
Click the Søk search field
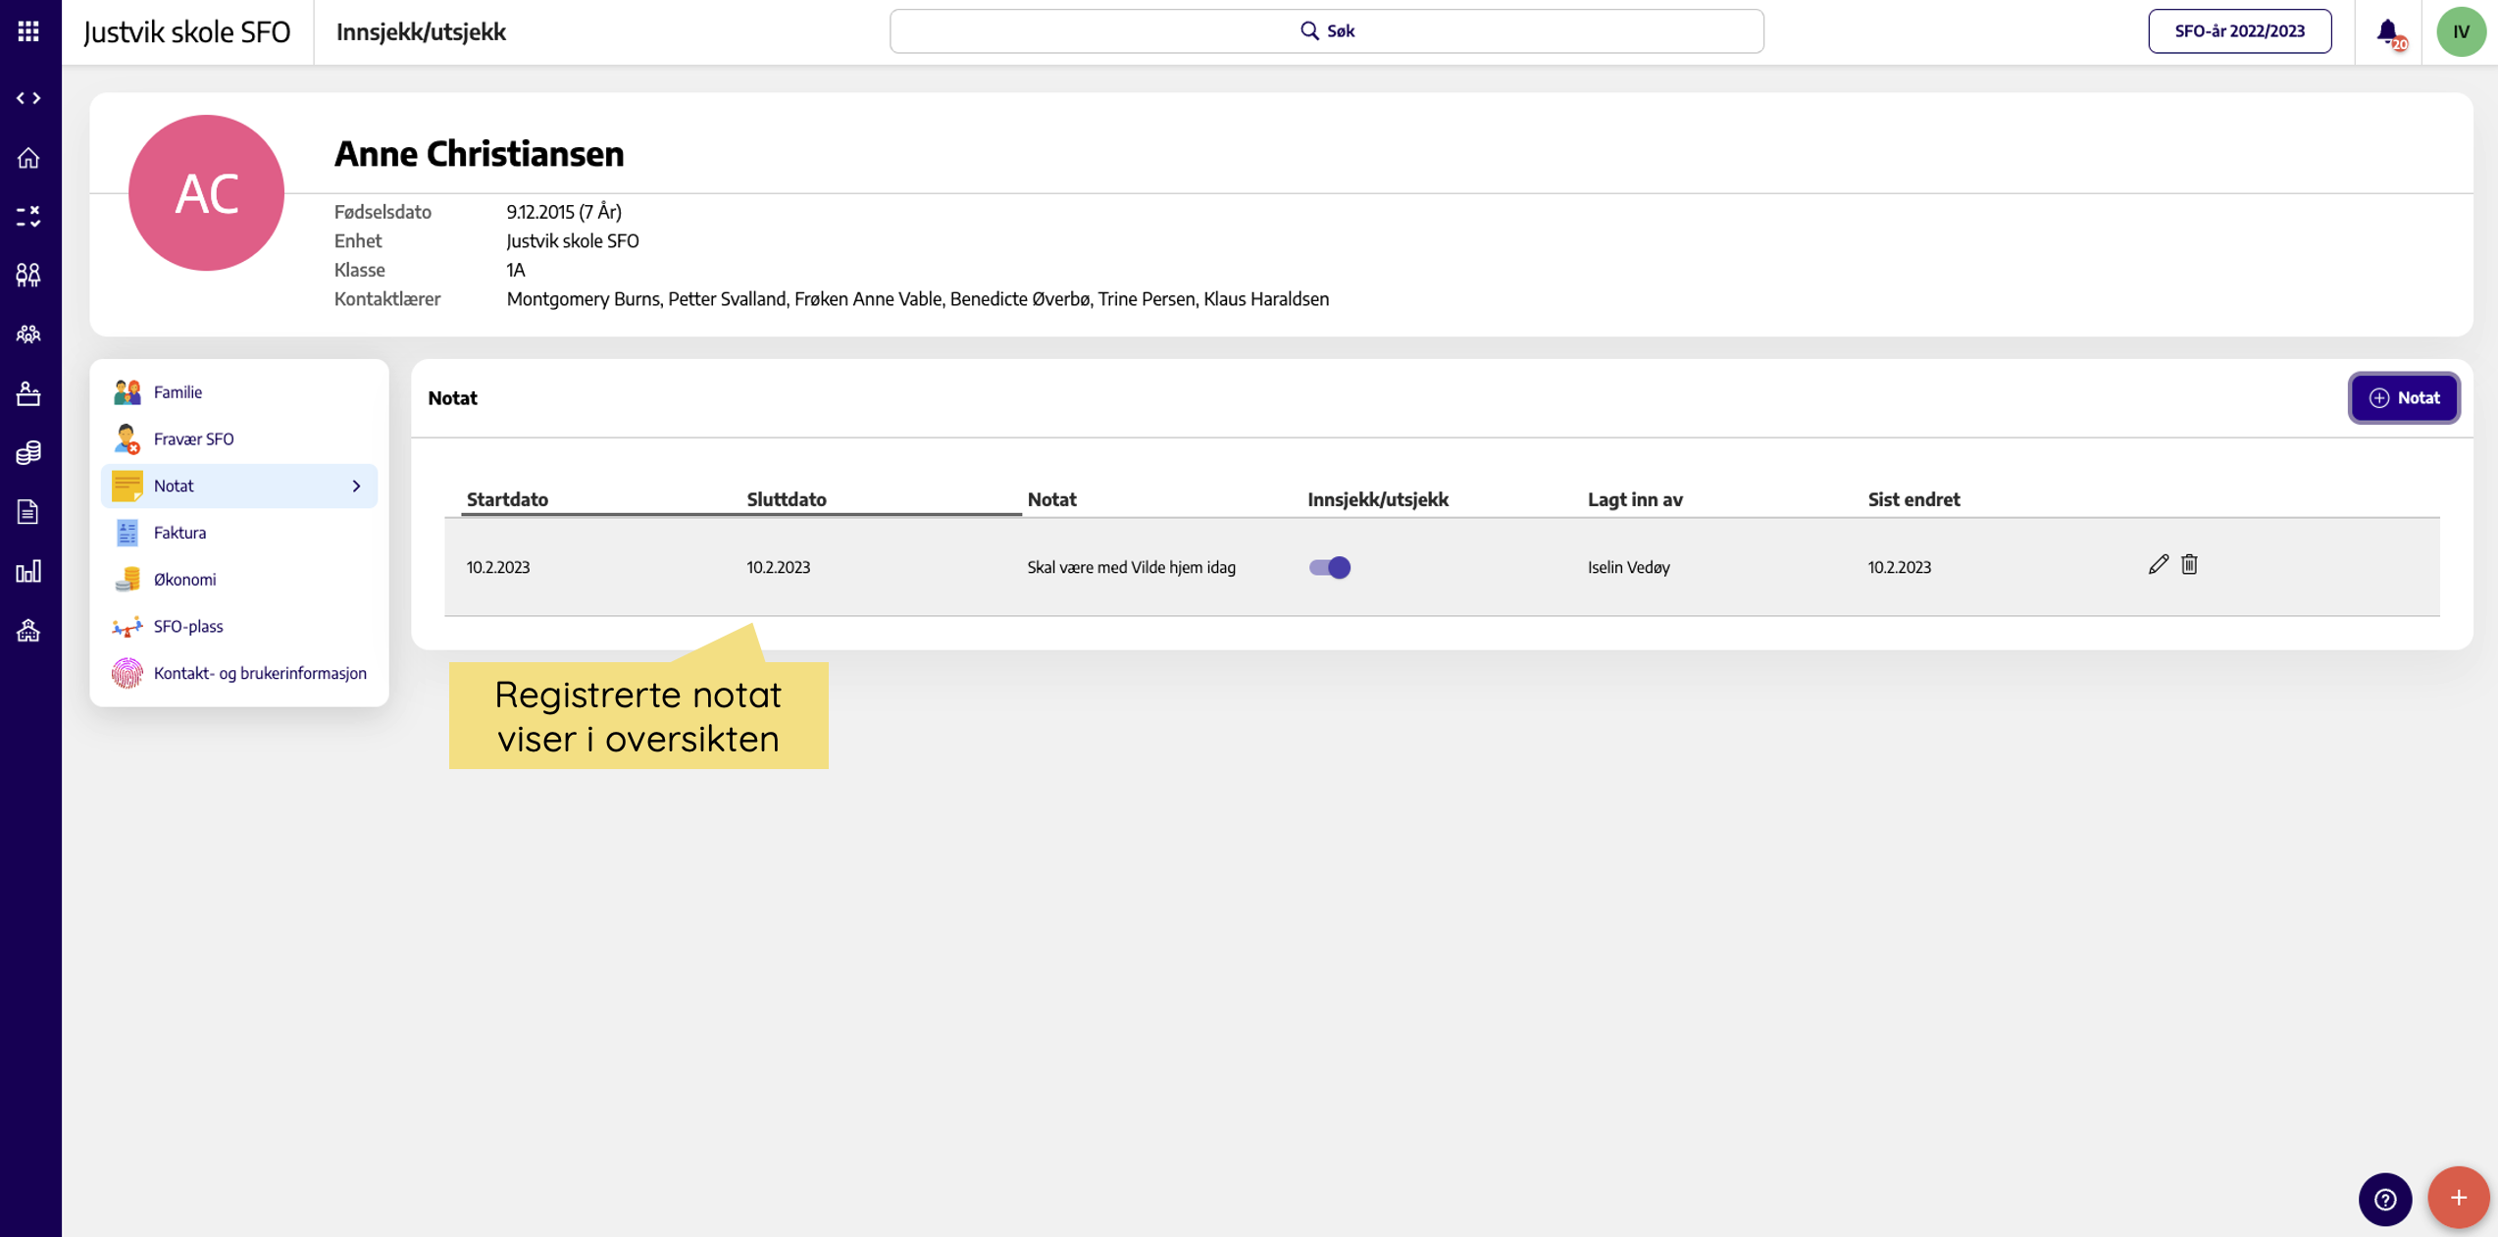1326,31
